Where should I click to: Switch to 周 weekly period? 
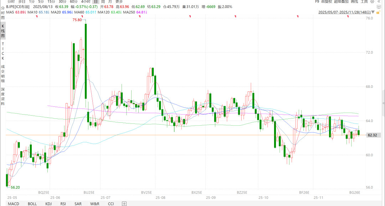(x=103, y=1)
